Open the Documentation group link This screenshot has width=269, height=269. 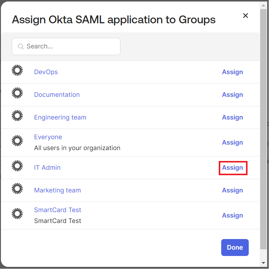click(57, 95)
